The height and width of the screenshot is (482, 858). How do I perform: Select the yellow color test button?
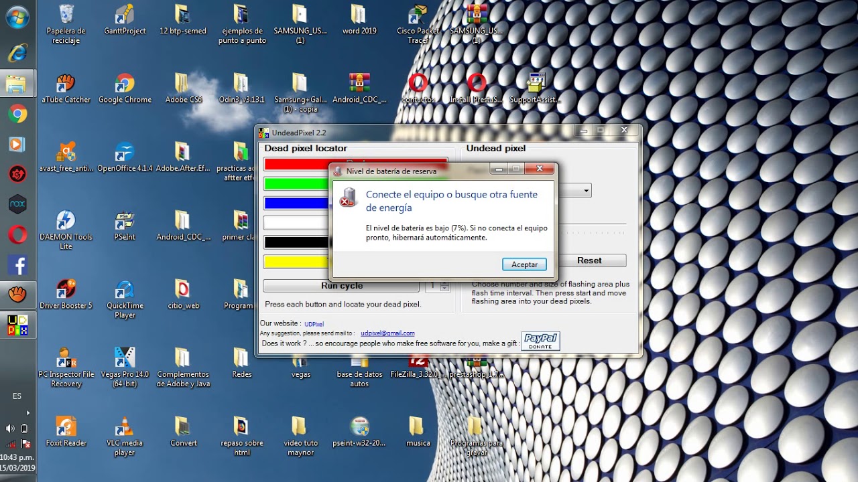point(296,262)
